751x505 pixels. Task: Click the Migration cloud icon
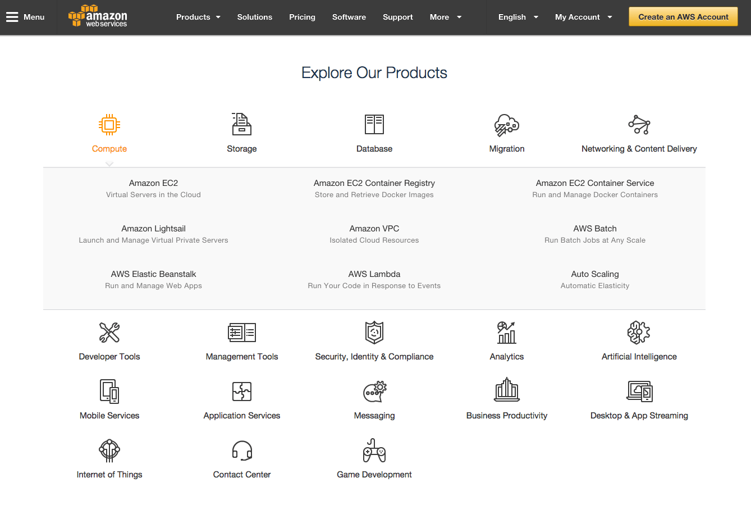click(x=507, y=125)
